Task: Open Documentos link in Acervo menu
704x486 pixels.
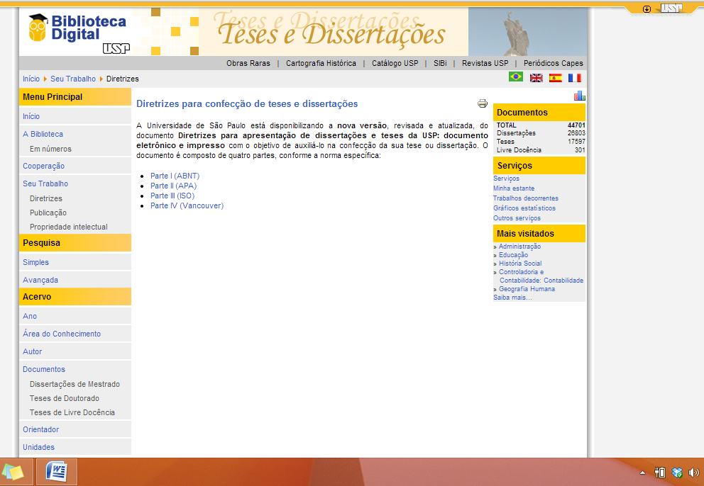Action: (43, 369)
